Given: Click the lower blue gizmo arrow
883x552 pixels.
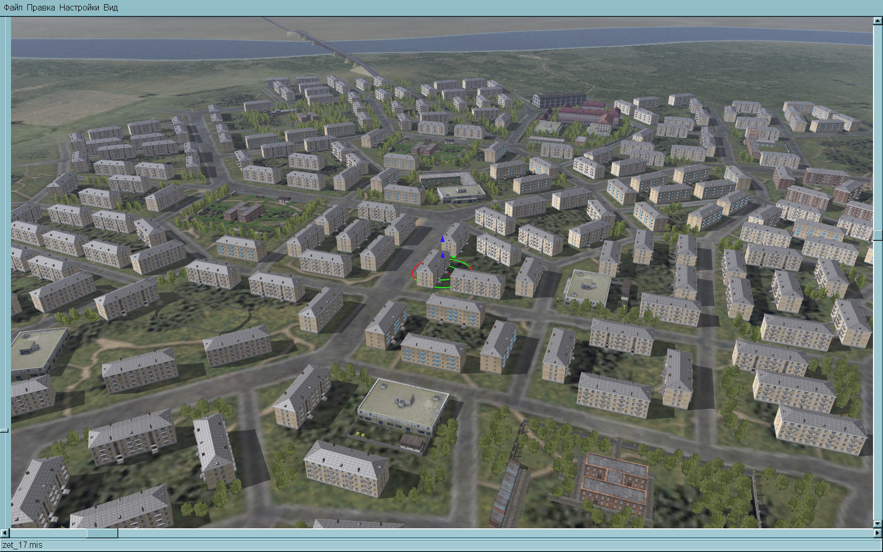Looking at the screenshot, I should [443, 255].
